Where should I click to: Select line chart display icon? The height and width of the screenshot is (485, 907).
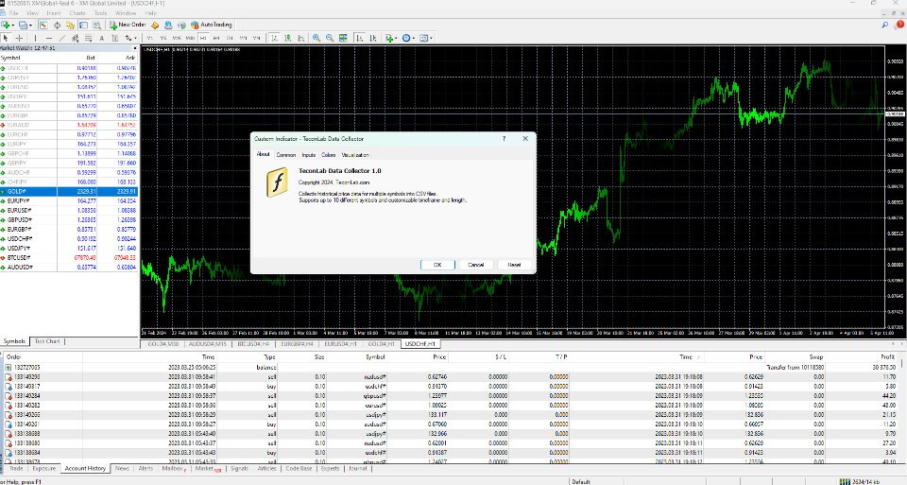point(300,38)
